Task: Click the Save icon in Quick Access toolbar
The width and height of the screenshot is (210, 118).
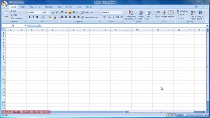Action: [x=11, y=3]
